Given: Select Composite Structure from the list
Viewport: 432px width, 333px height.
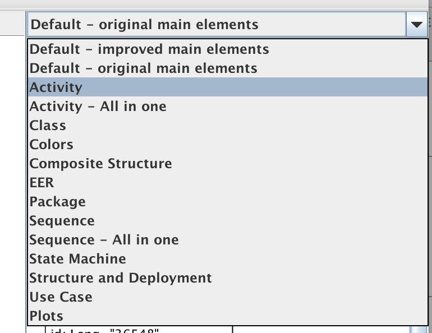Looking at the screenshot, I should pos(228,163).
